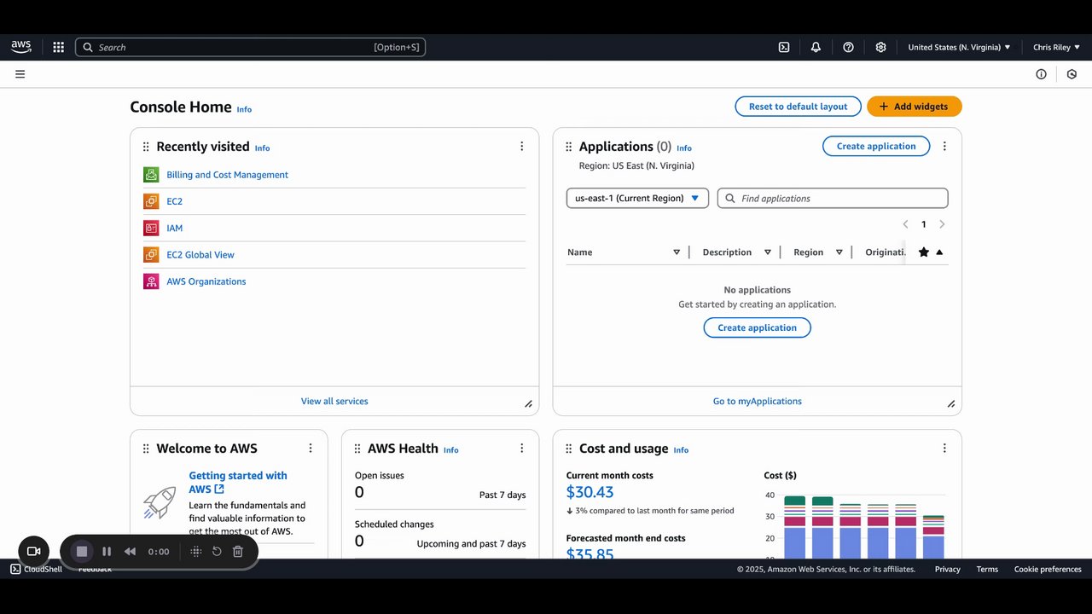The image size is (1092, 614).
Task: Click the EC2 Global View service icon
Action: point(151,254)
